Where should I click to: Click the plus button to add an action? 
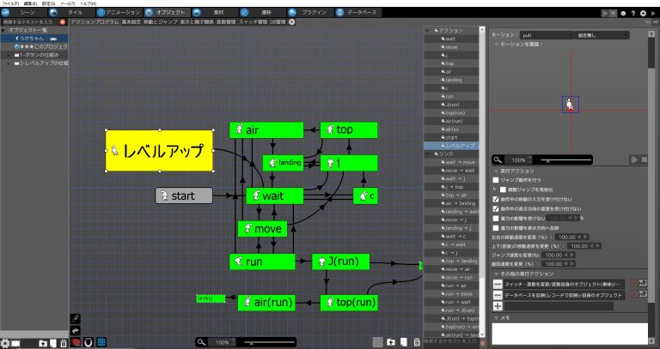pyautogui.click(x=498, y=306)
